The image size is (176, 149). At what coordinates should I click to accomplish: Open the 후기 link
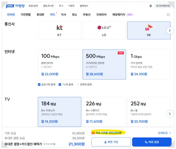coord(61,6)
